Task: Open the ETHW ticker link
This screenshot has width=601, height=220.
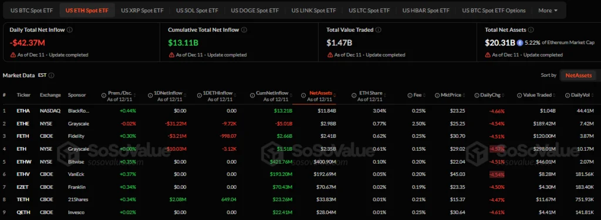Action: click(x=23, y=161)
